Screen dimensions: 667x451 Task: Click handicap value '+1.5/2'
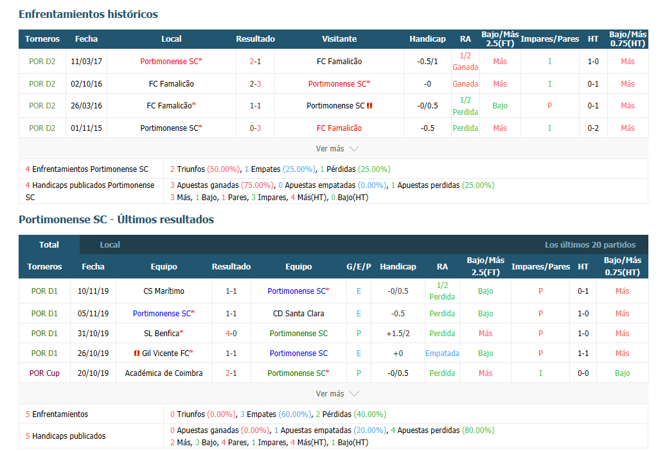click(x=398, y=334)
